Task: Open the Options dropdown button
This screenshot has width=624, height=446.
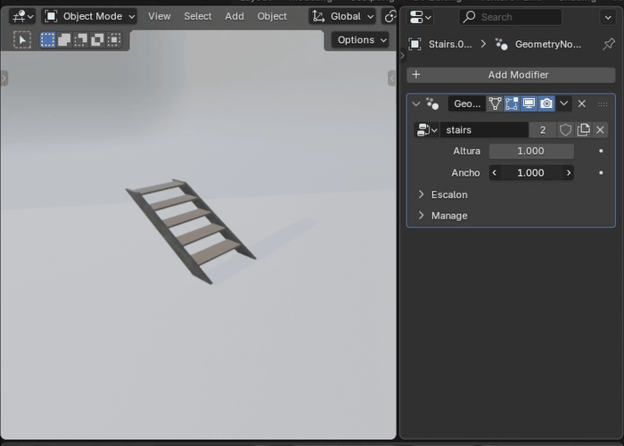Action: (x=360, y=40)
